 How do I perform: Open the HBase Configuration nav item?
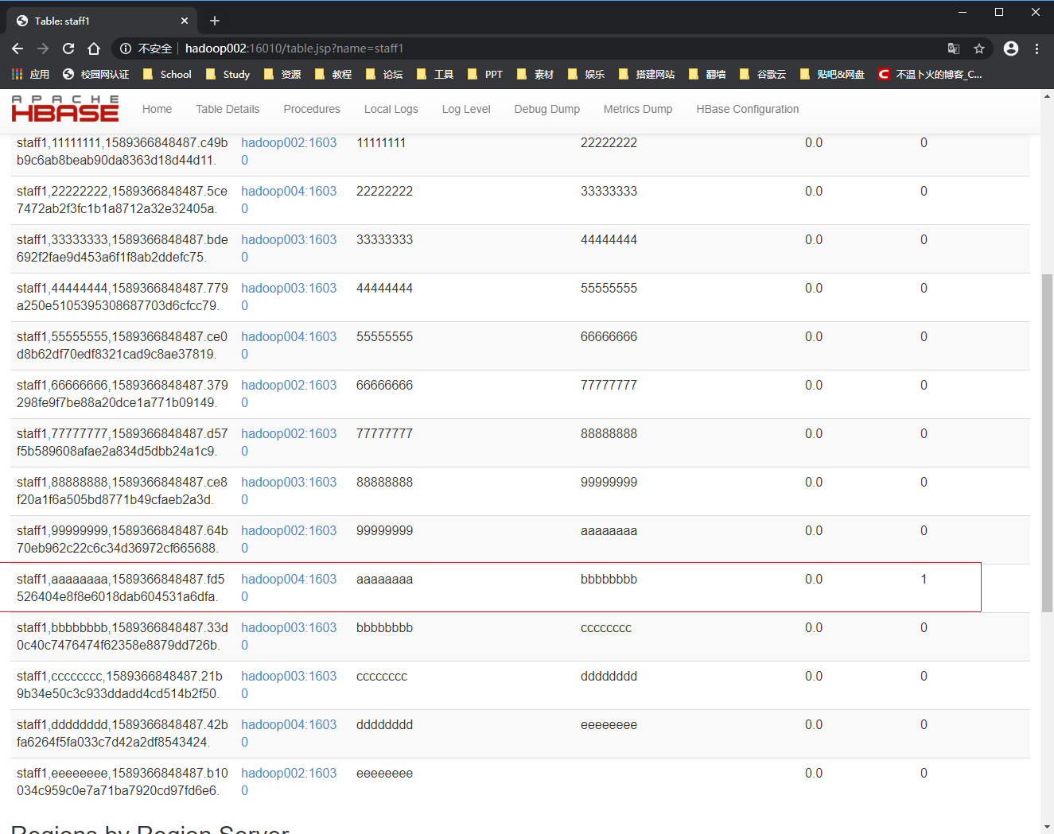click(748, 109)
